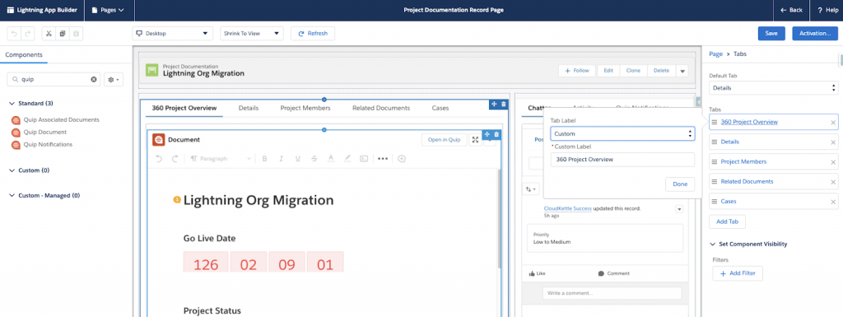The height and width of the screenshot is (317, 843).
Task: Click the Add Filter button
Action: [738, 273]
